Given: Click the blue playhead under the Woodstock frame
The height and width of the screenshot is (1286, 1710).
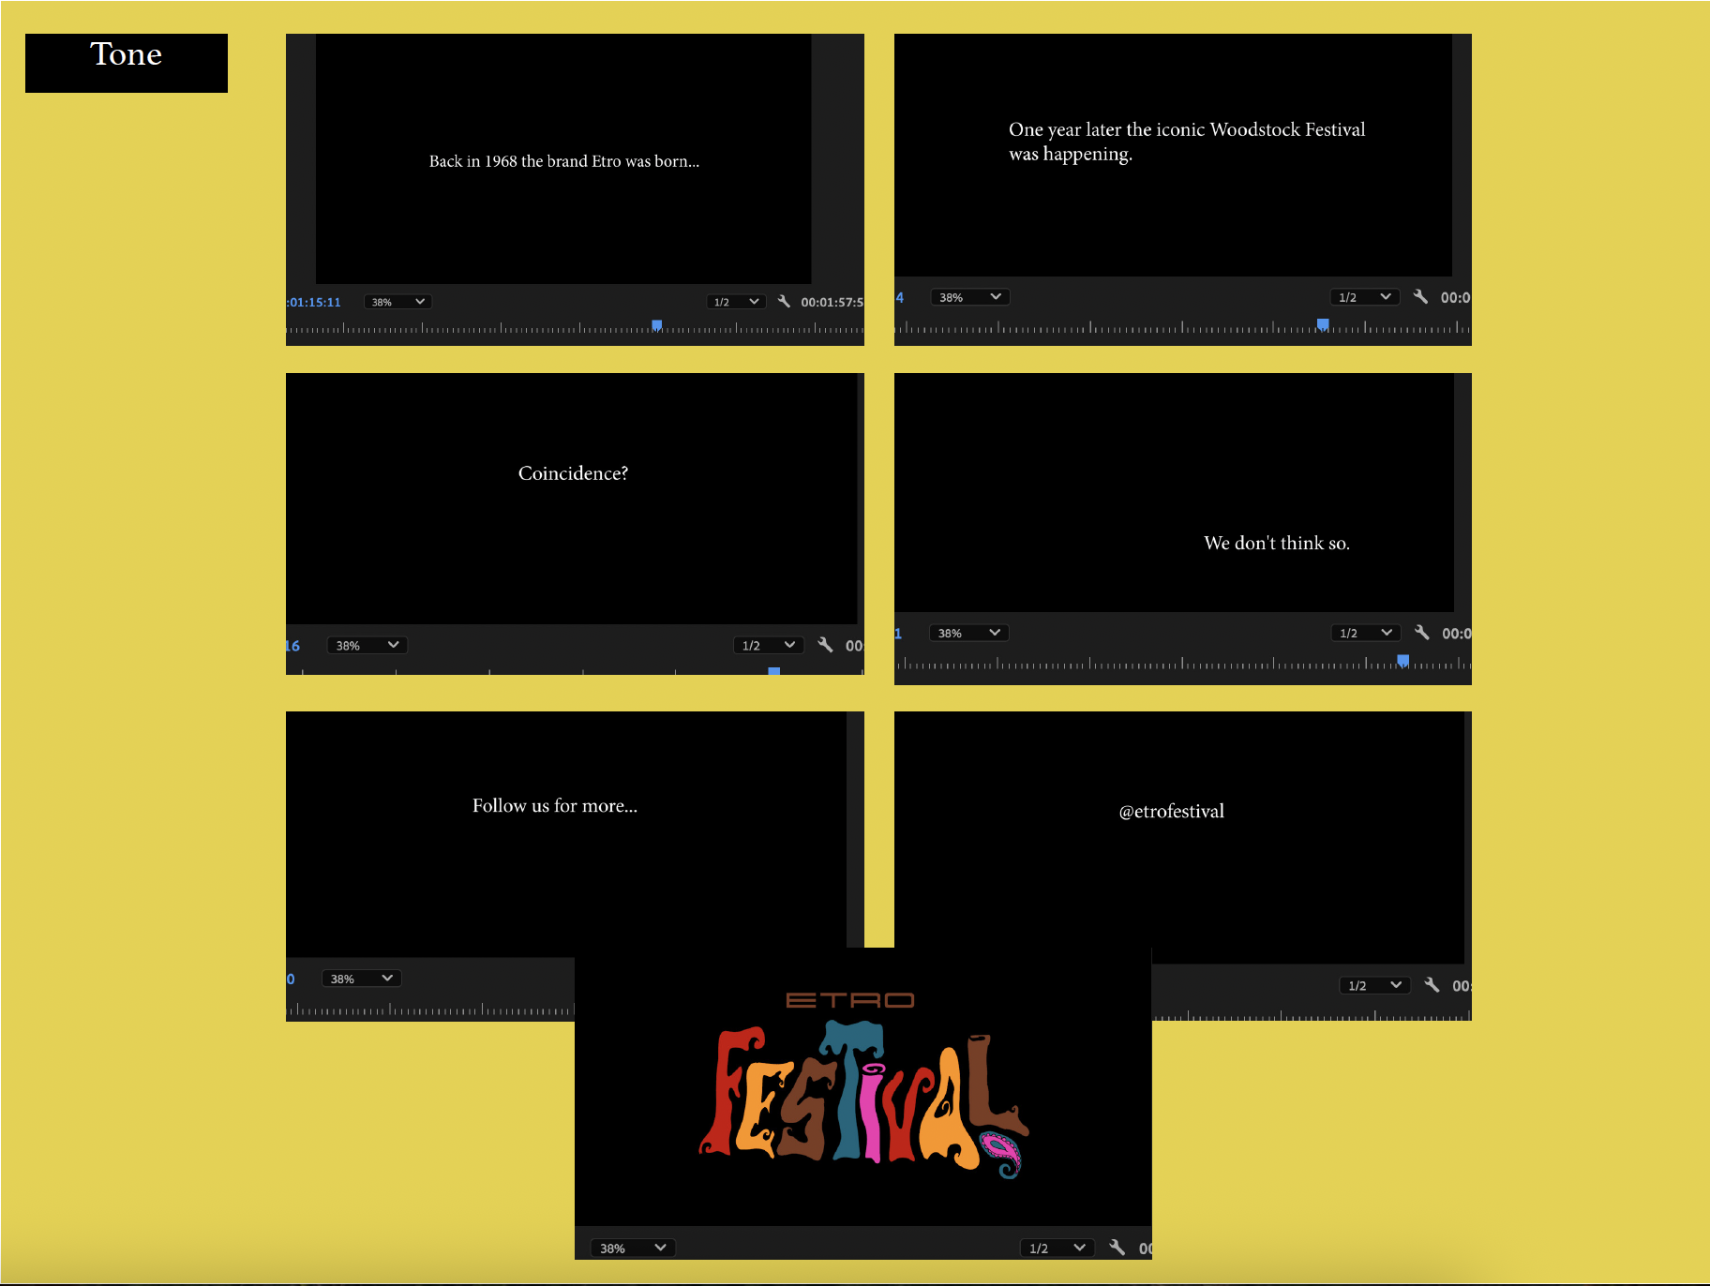Looking at the screenshot, I should click(1323, 324).
